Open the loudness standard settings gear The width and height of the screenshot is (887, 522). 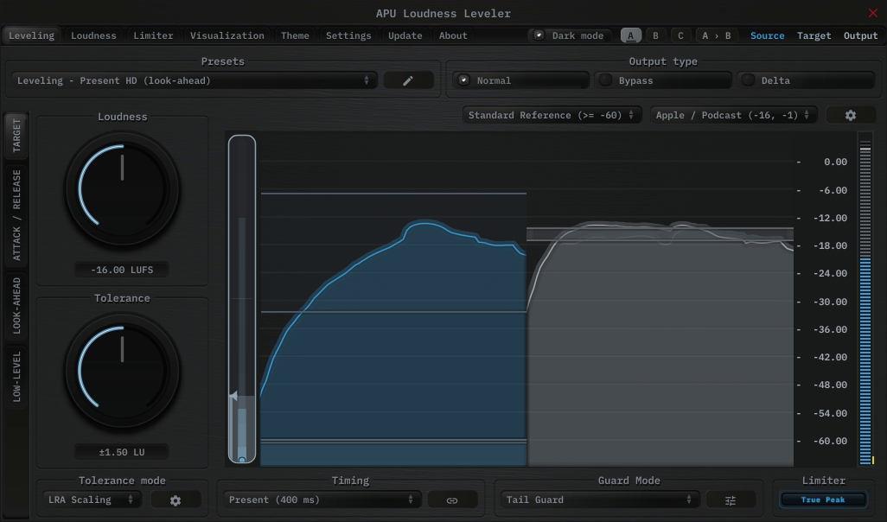850,115
